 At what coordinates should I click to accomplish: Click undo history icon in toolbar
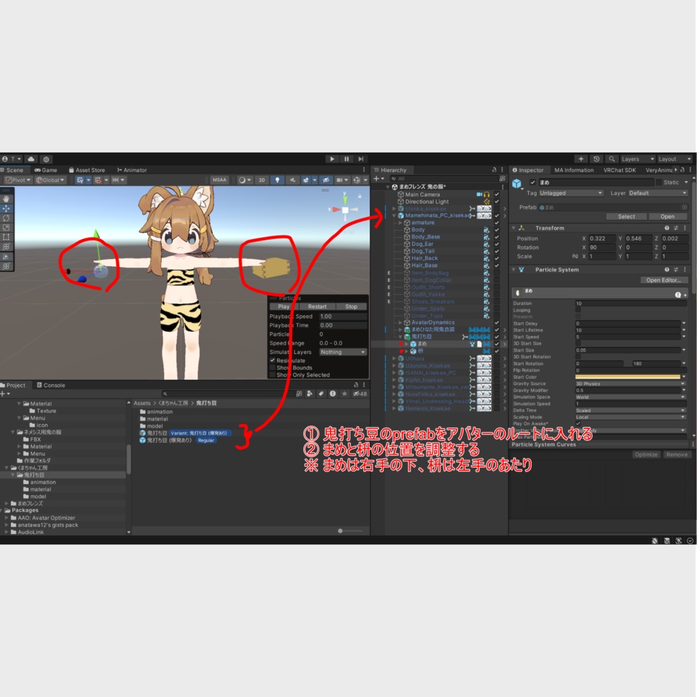[x=596, y=159]
